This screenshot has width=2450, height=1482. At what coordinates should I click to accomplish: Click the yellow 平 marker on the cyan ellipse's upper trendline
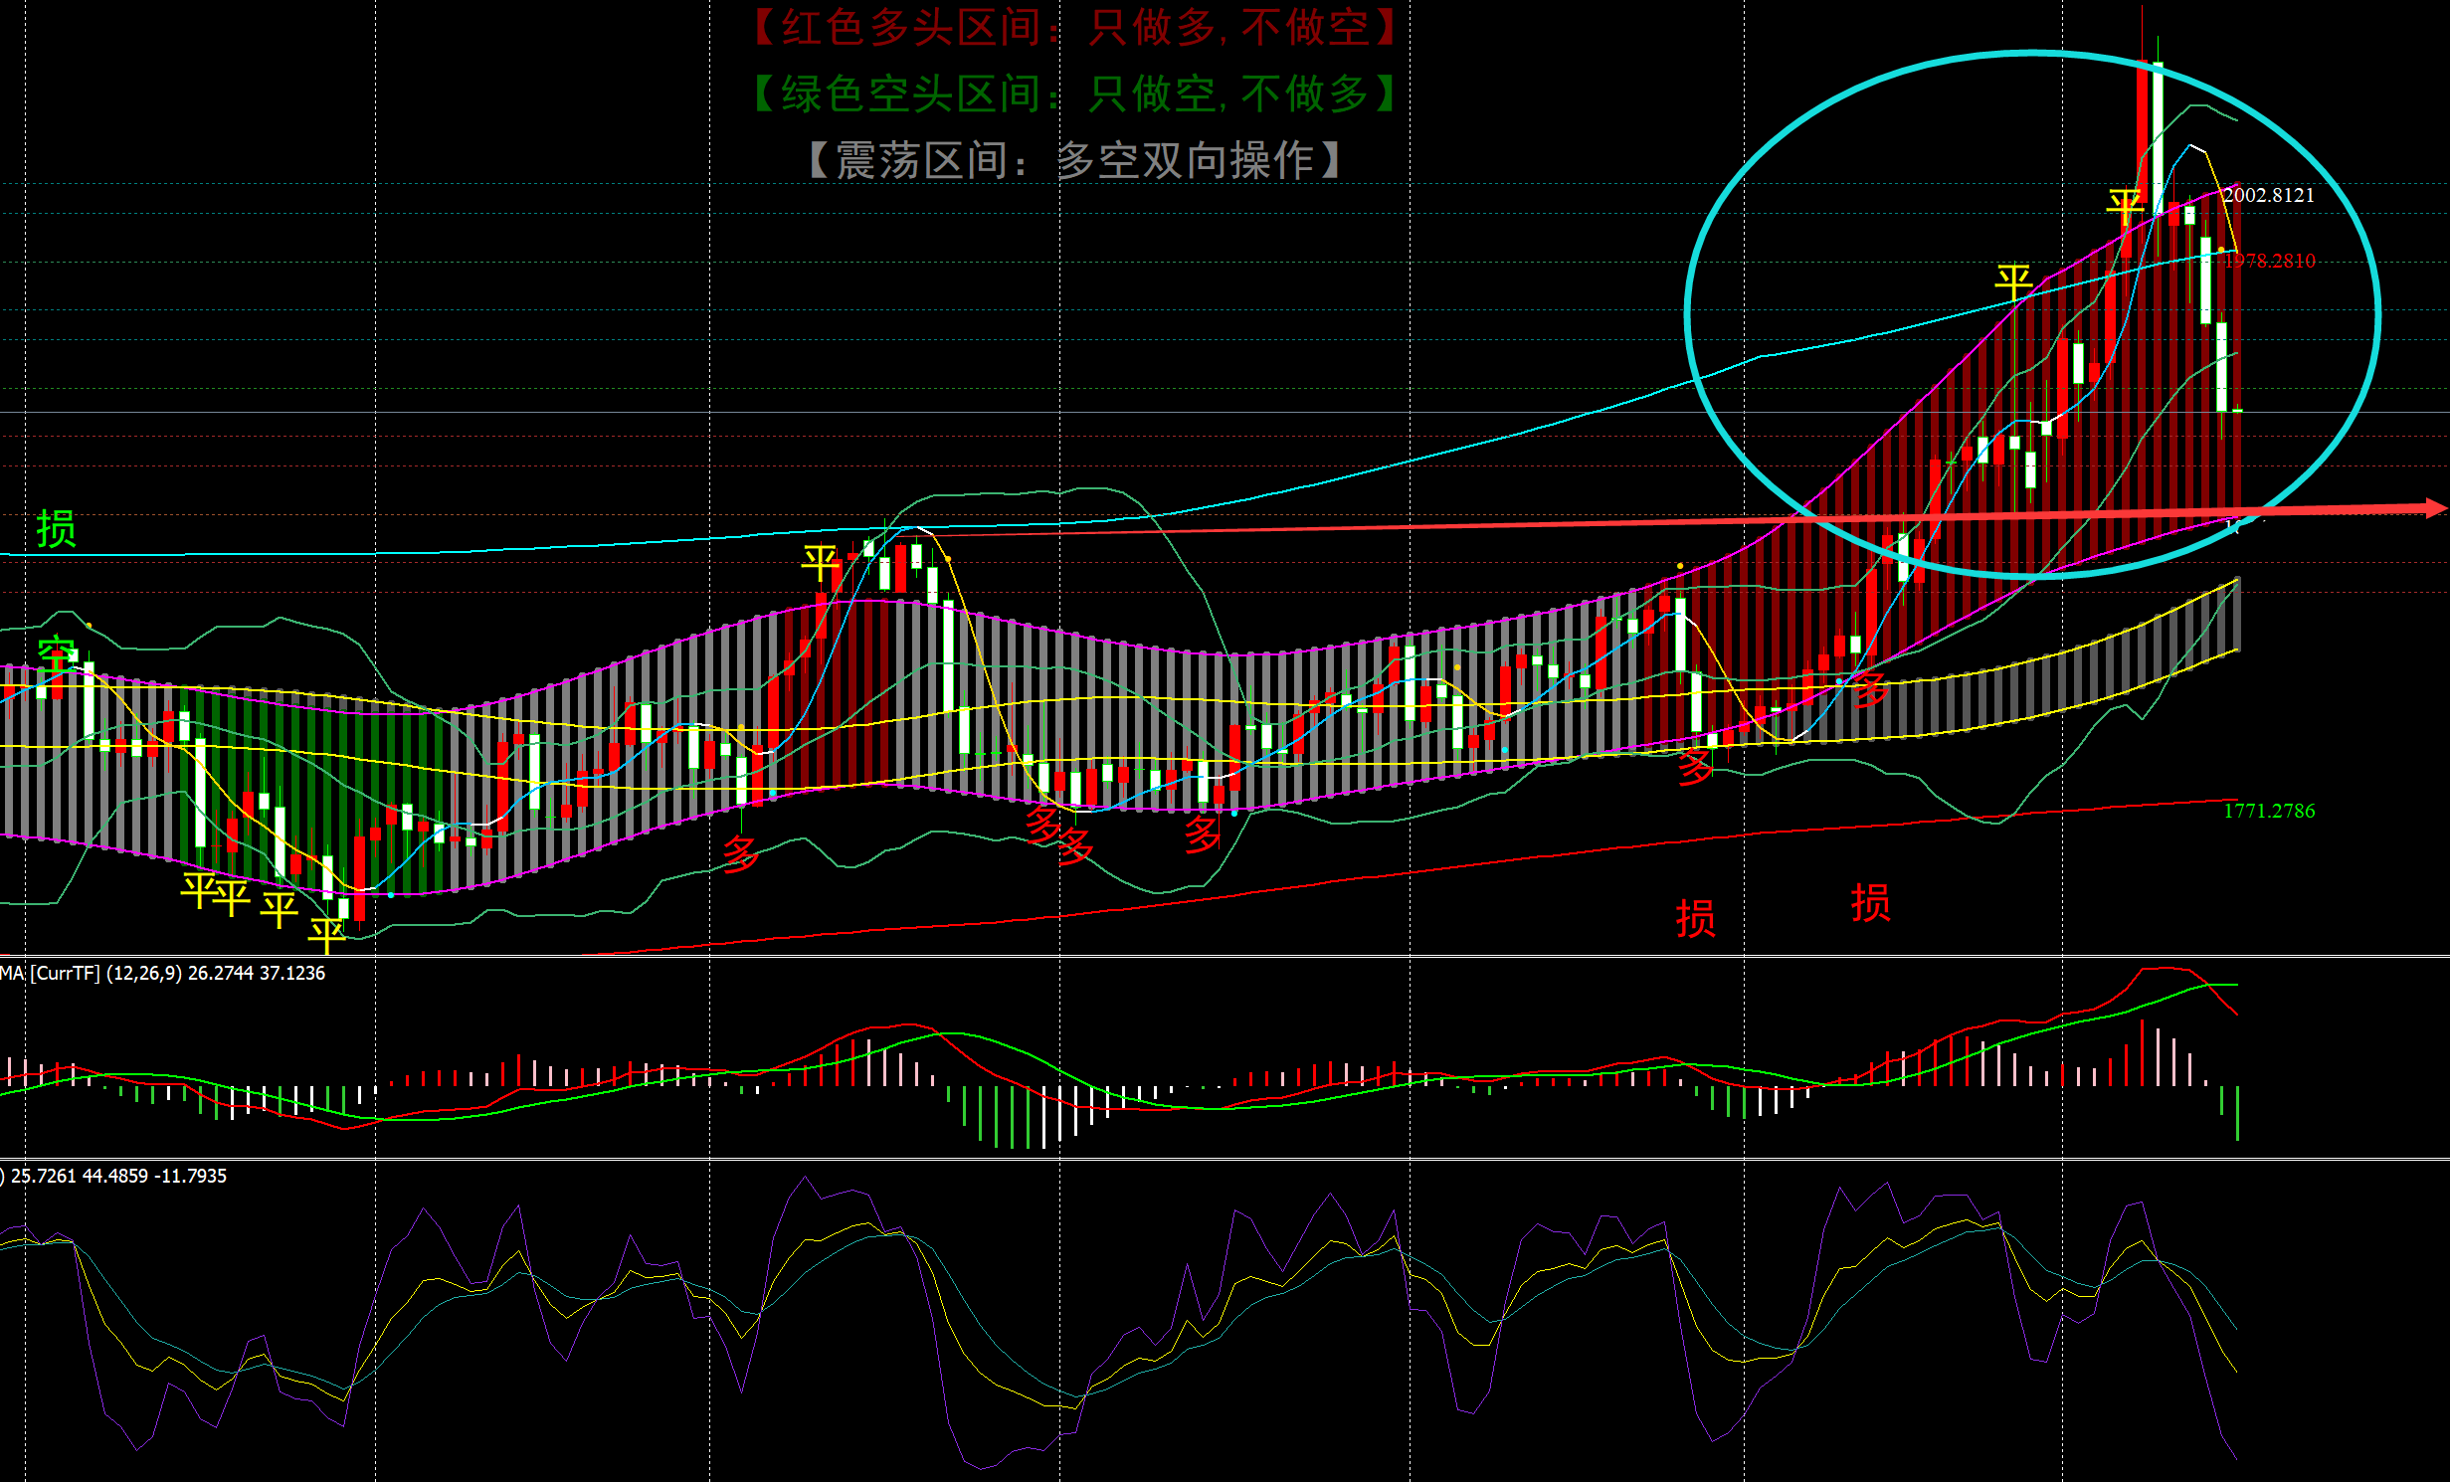click(x=2013, y=281)
